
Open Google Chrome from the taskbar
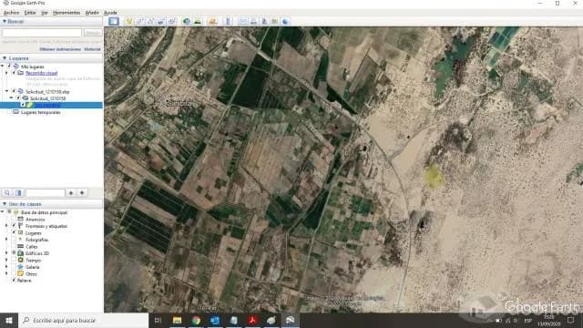(x=196, y=320)
